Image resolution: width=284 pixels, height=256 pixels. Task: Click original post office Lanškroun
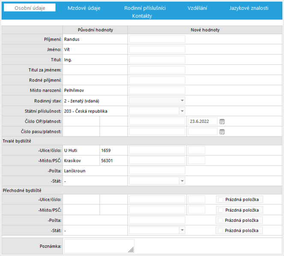(x=74, y=171)
